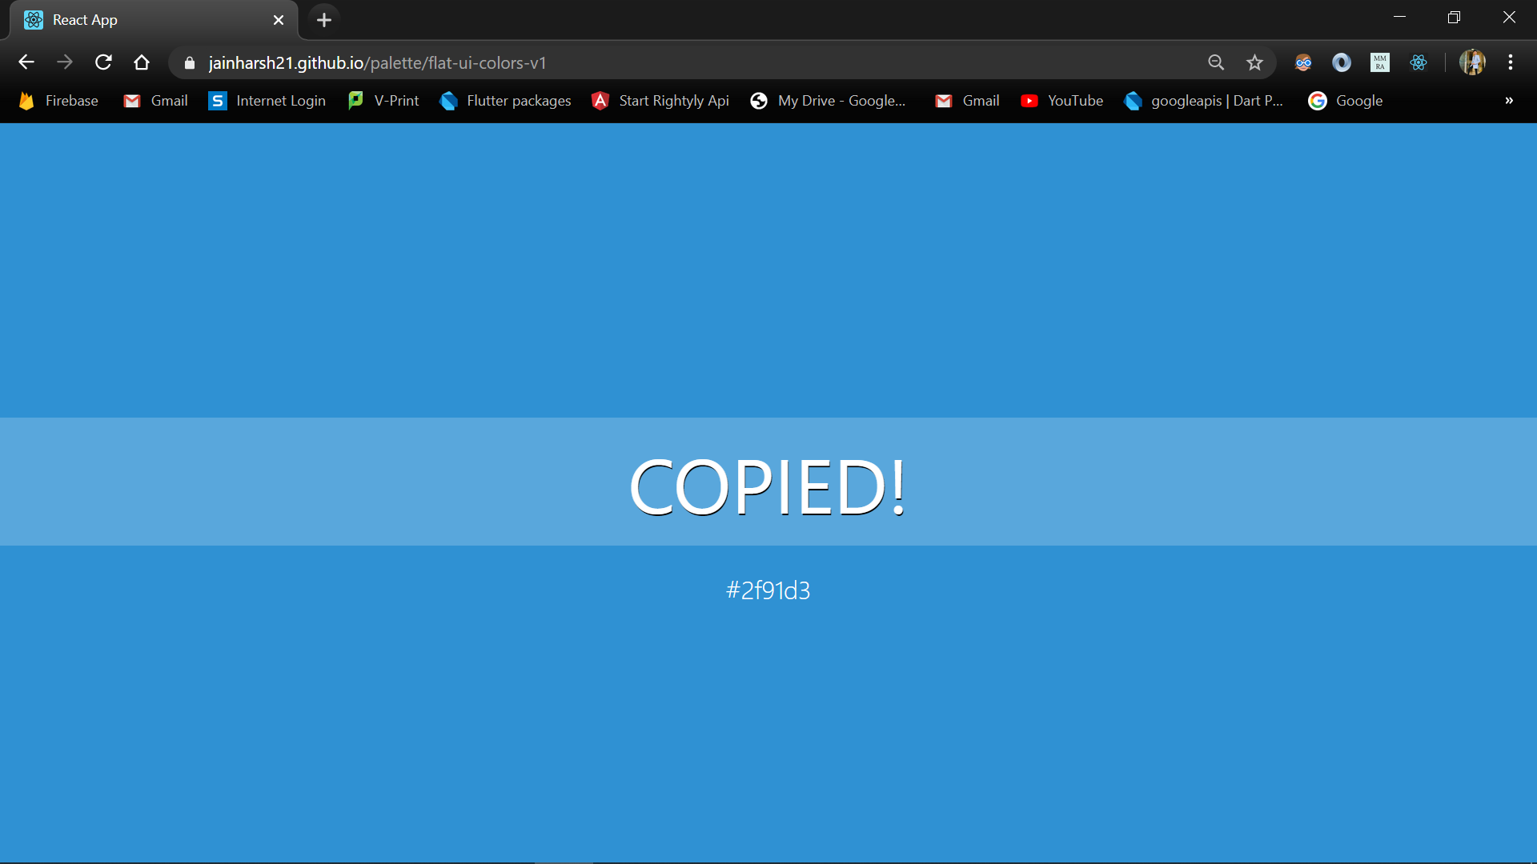Click the swirl-logo extension icon
1537x864 pixels.
coord(1342,62)
